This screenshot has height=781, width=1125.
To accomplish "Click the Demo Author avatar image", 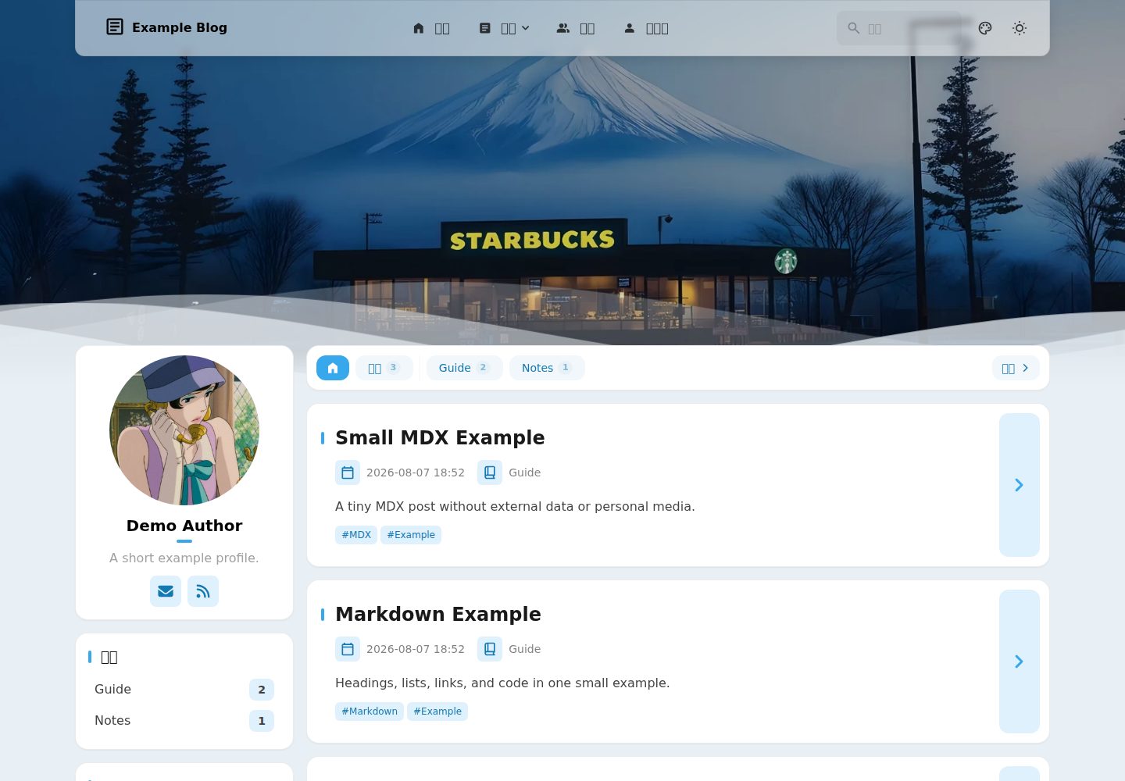I will (x=184, y=430).
